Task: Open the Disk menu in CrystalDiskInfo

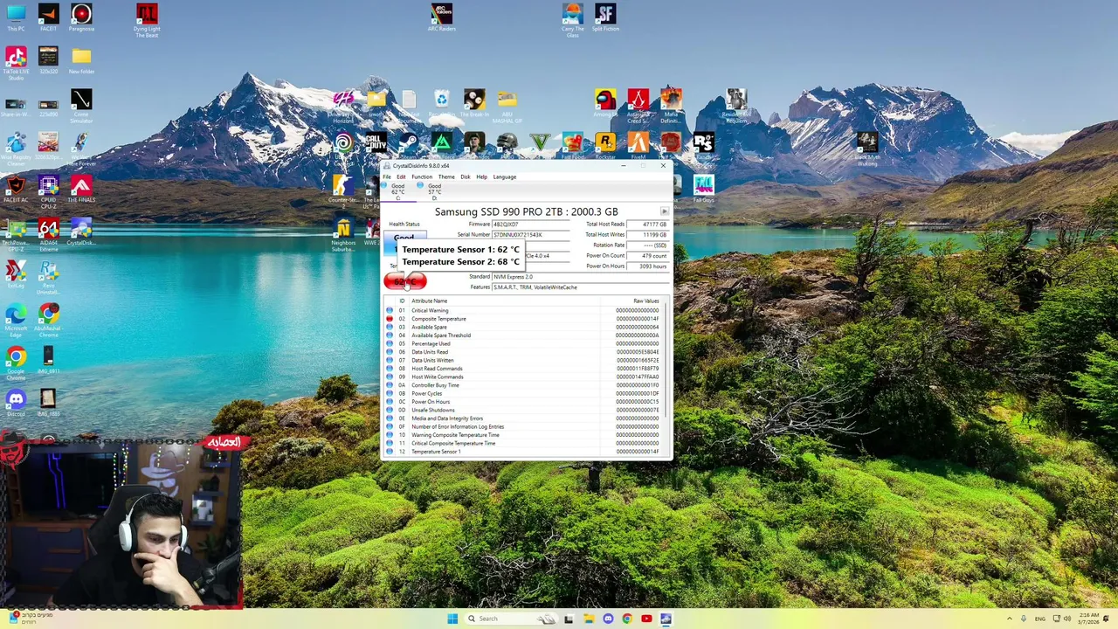Action: pyautogui.click(x=466, y=176)
